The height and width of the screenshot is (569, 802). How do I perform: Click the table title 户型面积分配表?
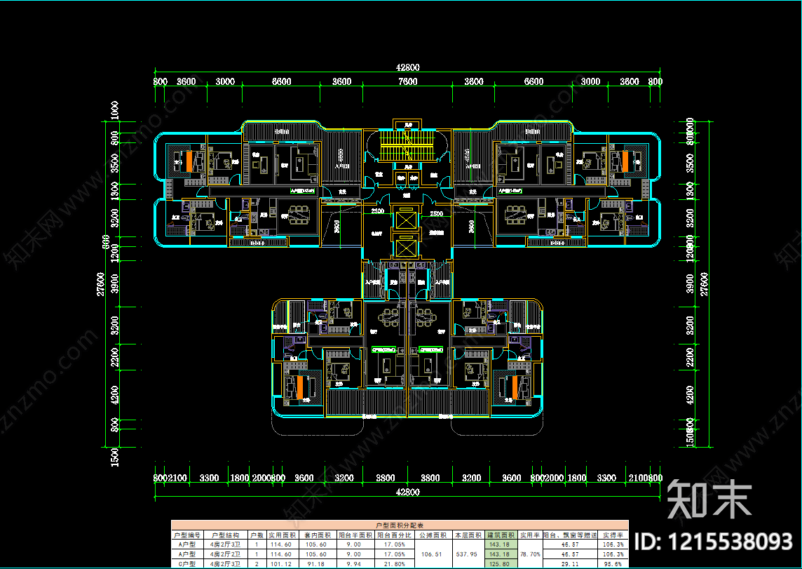(x=400, y=525)
